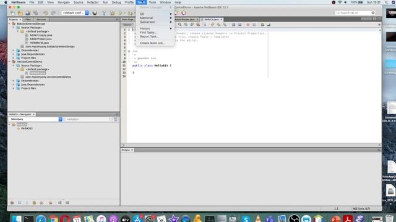
Task: Switch to the Start Page tab
Action: pos(127,19)
